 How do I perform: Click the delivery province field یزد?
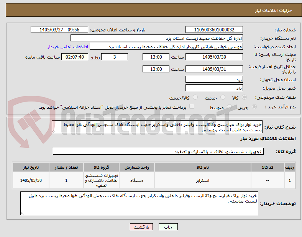point(214,80)
